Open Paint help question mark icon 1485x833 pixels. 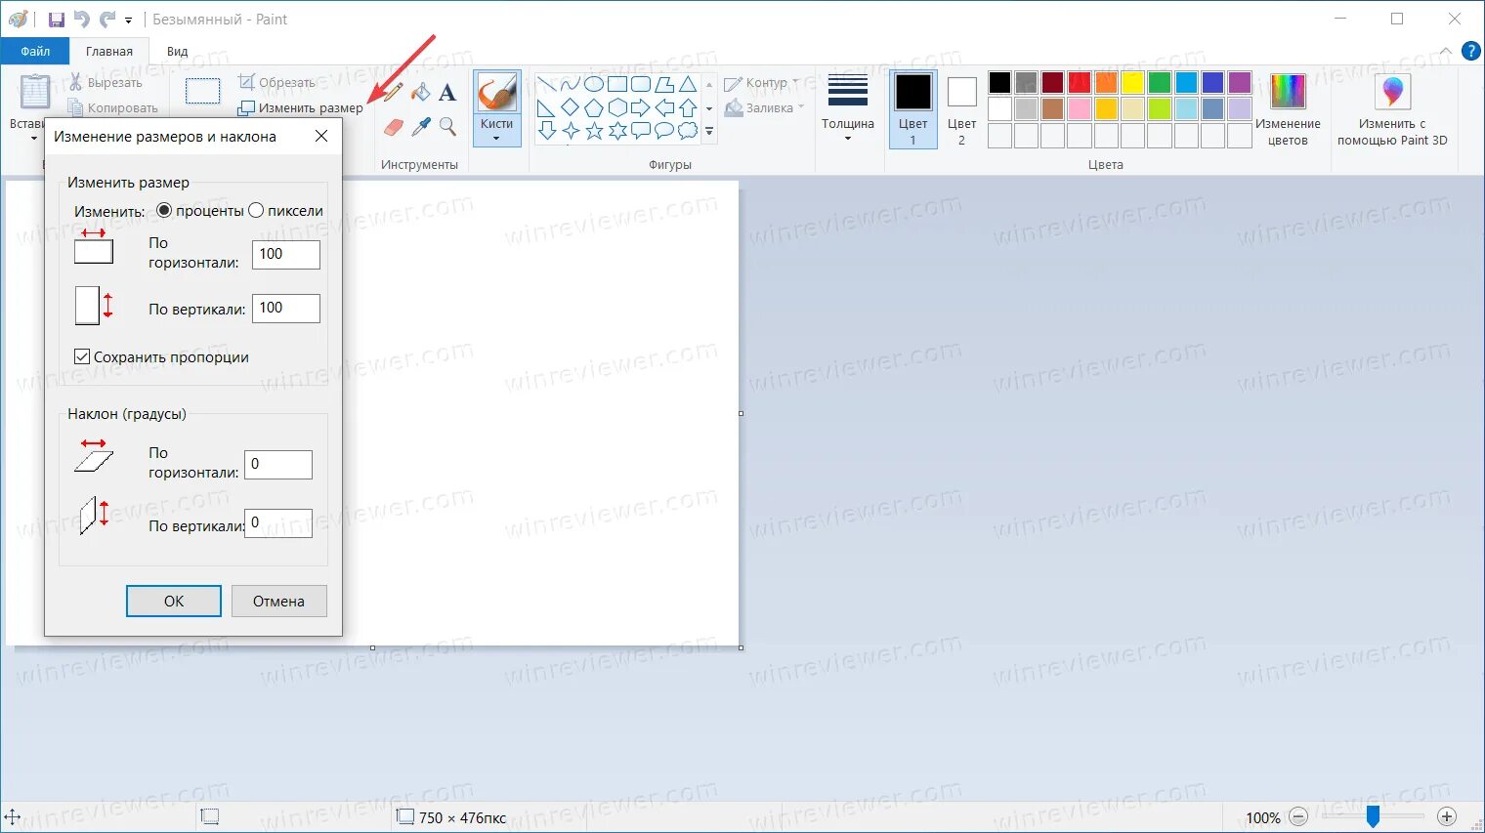pos(1470,51)
